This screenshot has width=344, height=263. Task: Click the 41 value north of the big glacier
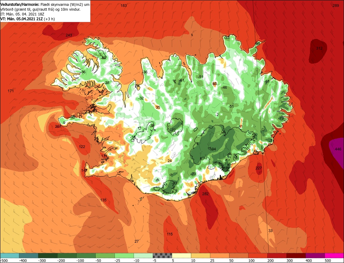tap(241, 126)
